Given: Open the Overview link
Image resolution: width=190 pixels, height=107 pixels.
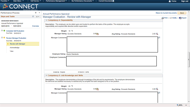Looking at the screenshot, I should pos(35,26).
